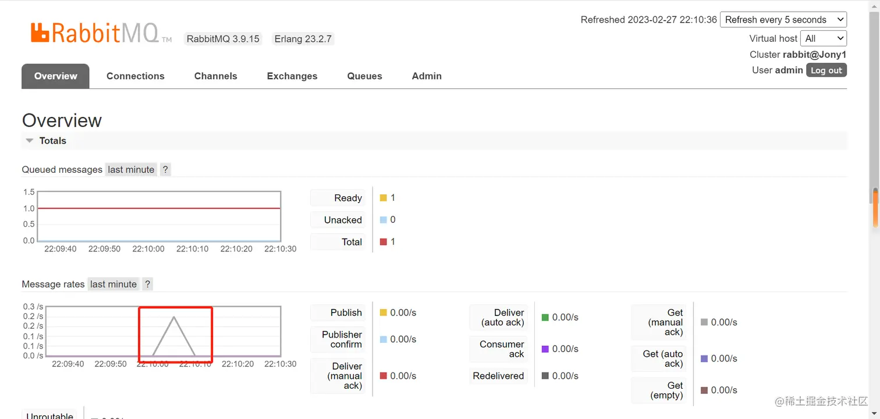The width and height of the screenshot is (880, 419).
Task: Toggle the Deliver (manual ack) label
Action: coord(338,376)
